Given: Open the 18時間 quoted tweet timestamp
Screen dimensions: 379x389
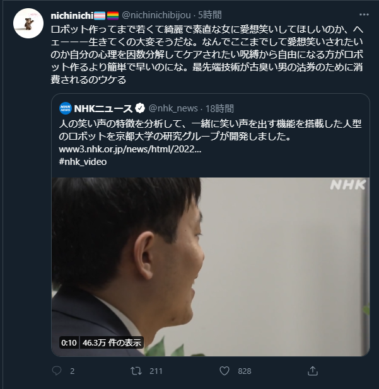Looking at the screenshot, I should [x=219, y=108].
